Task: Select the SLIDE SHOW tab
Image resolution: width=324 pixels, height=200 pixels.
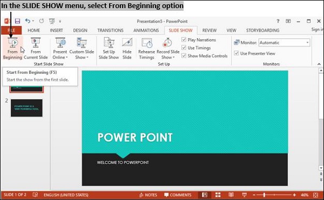Action: [180, 30]
